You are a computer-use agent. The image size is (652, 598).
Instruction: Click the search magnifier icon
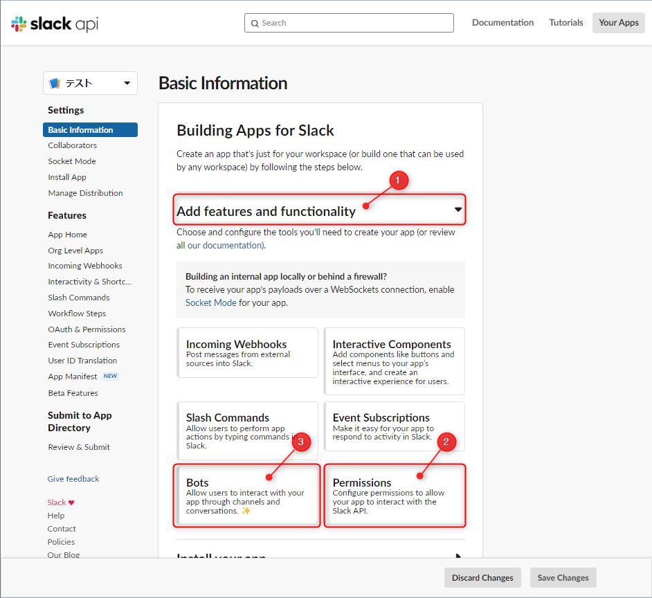pyautogui.click(x=255, y=23)
